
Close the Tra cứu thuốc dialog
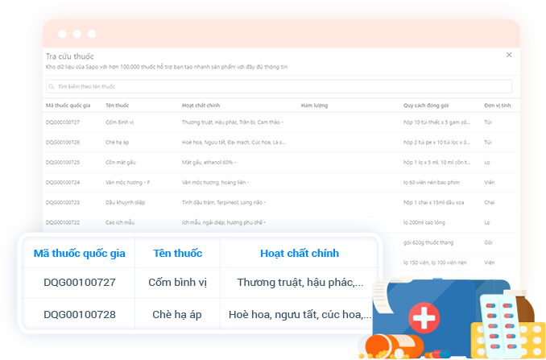pyautogui.click(x=508, y=55)
